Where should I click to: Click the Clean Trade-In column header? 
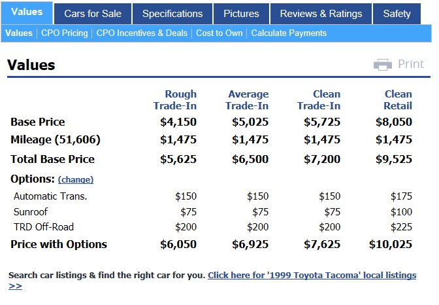pyautogui.click(x=319, y=100)
